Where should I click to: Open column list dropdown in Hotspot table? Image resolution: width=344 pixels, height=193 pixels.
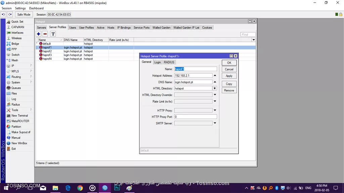[x=254, y=40]
